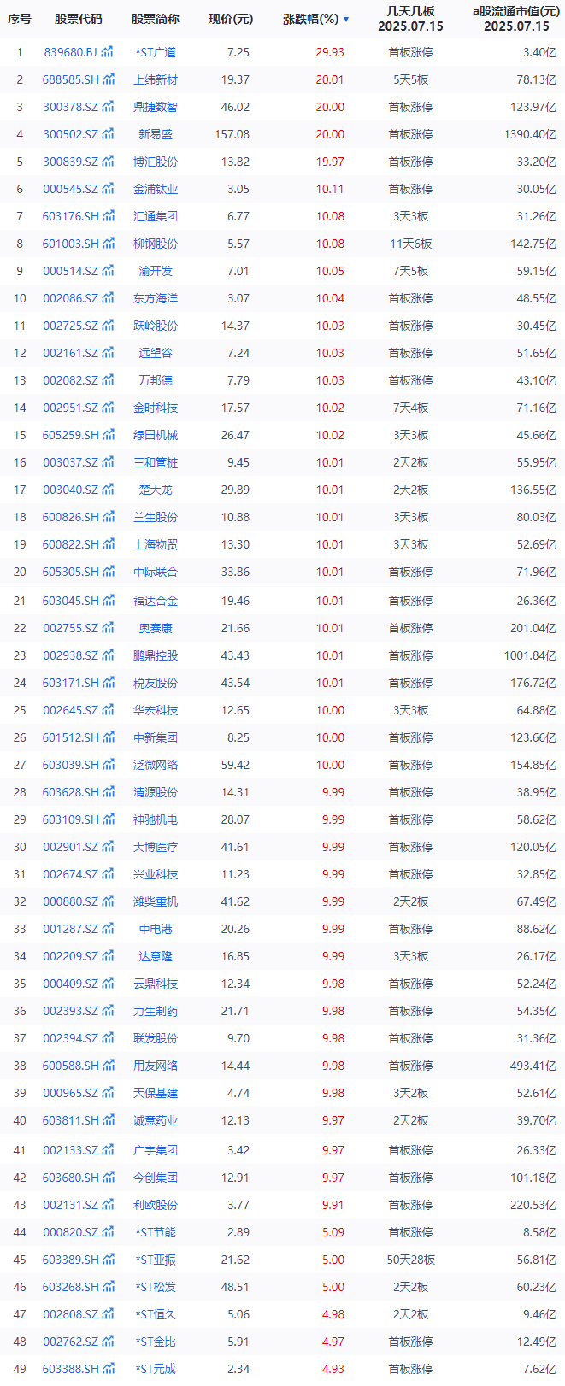Click chart icon next to 605305.SH
The width and height of the screenshot is (565, 1386).
click(x=109, y=572)
